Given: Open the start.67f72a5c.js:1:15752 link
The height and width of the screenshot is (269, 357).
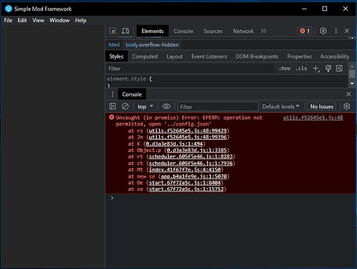Looking at the screenshot, I should tap(186, 189).
